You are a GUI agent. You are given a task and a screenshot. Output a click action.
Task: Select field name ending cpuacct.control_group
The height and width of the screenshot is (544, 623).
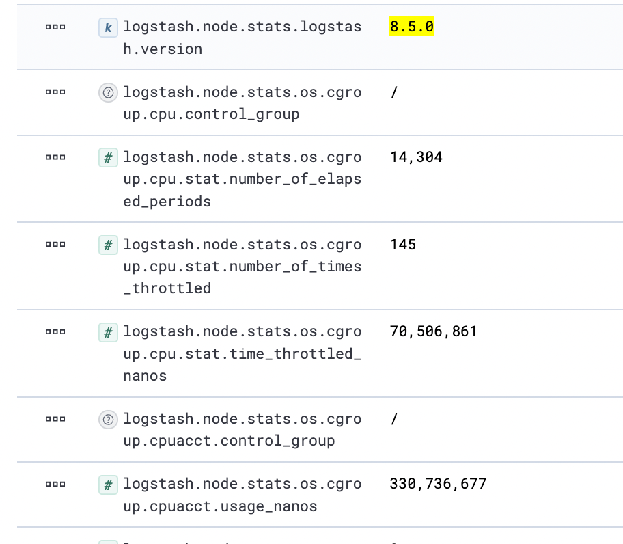coord(243,430)
